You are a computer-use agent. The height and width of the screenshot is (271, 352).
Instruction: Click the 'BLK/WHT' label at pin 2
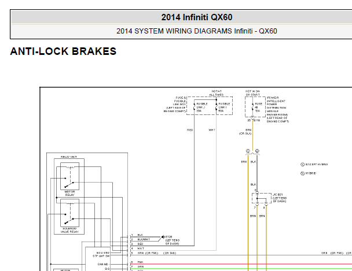tap(144, 239)
